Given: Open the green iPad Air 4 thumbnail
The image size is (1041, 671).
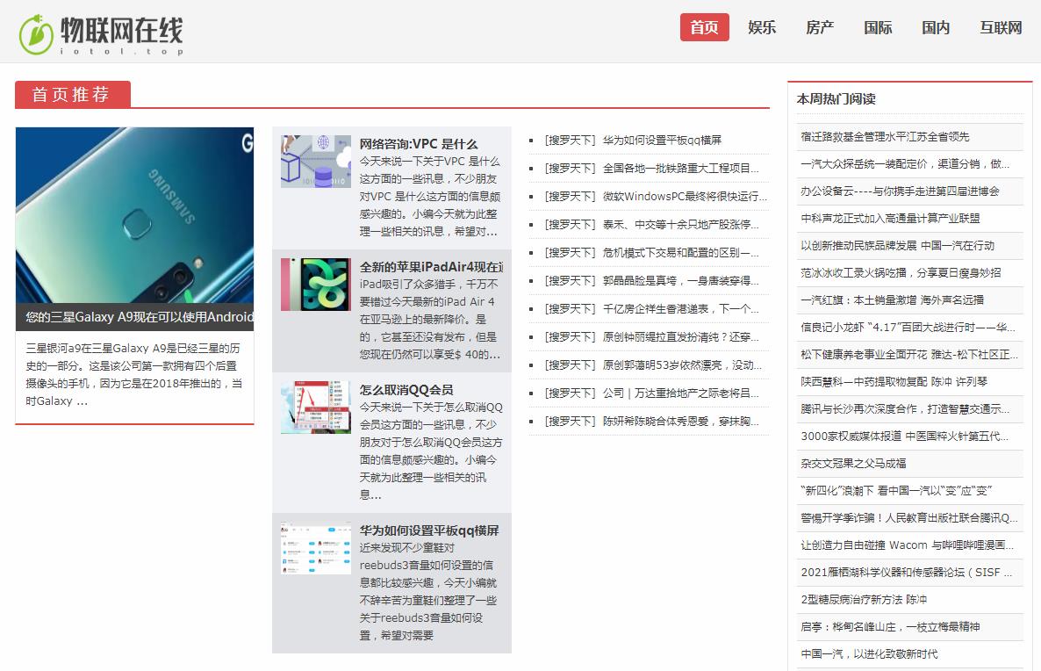Looking at the screenshot, I should (x=316, y=285).
